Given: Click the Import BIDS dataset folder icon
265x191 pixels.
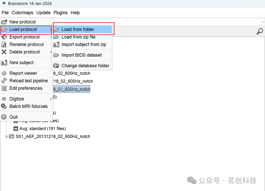Looking at the screenshot, I should (x=56, y=55).
